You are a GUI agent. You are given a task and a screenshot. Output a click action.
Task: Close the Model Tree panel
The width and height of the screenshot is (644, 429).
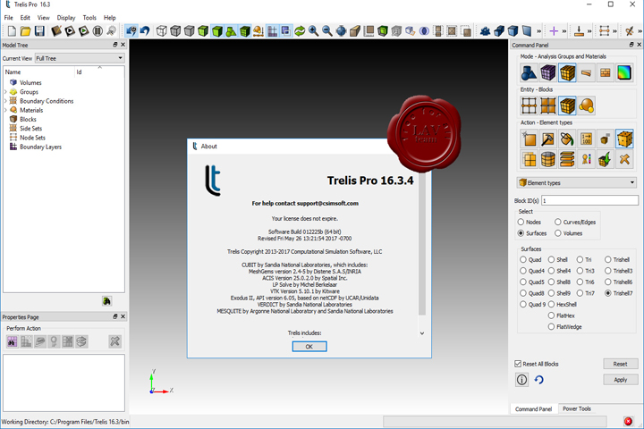(123, 45)
